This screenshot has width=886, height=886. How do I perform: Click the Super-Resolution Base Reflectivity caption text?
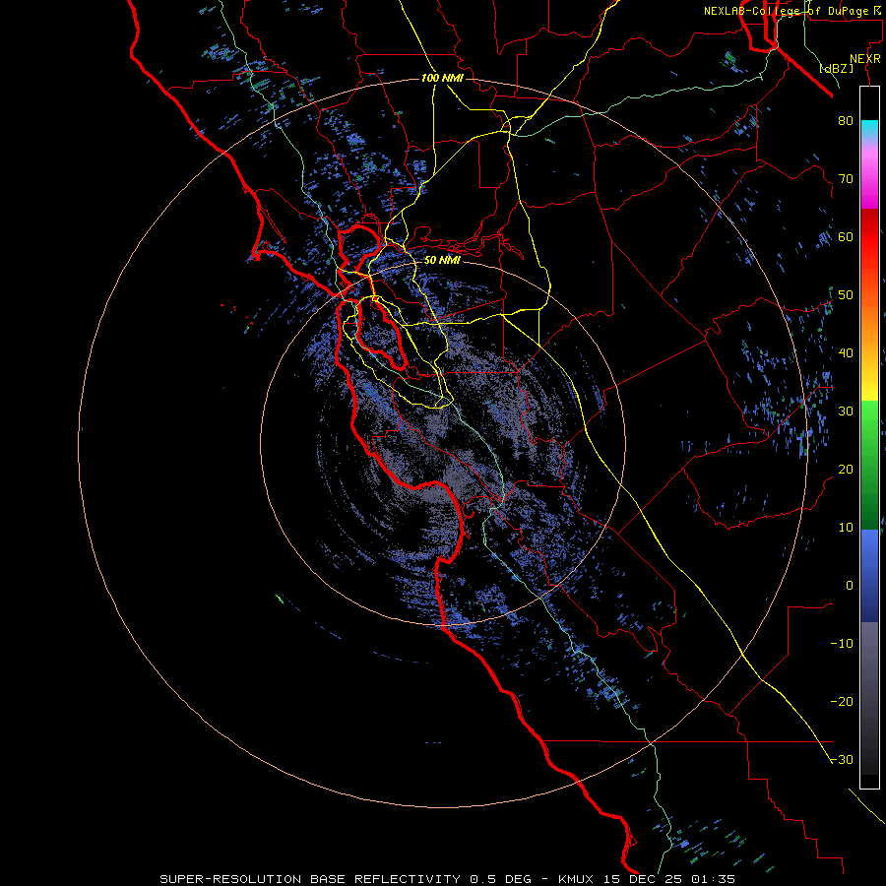coord(448,879)
